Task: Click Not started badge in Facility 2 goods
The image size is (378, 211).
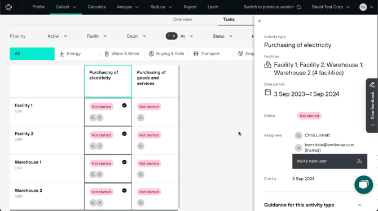Action: [149, 135]
